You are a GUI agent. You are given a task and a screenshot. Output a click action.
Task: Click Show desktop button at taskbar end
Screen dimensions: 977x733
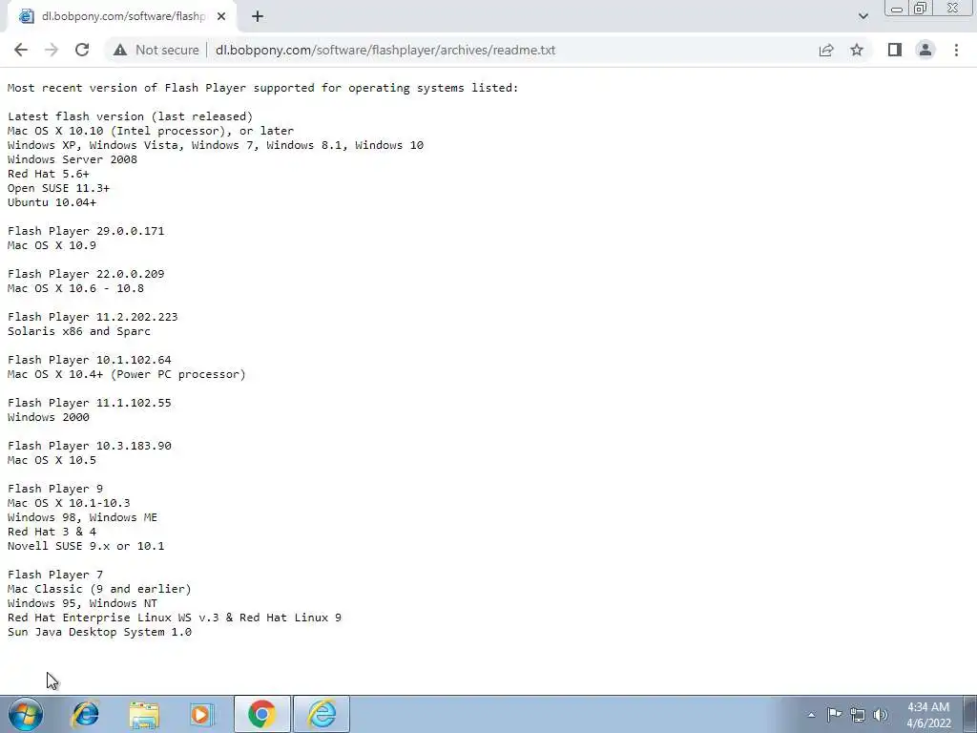(970, 714)
